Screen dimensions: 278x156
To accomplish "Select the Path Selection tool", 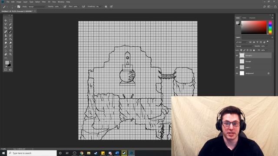I will (x=6, y=50).
